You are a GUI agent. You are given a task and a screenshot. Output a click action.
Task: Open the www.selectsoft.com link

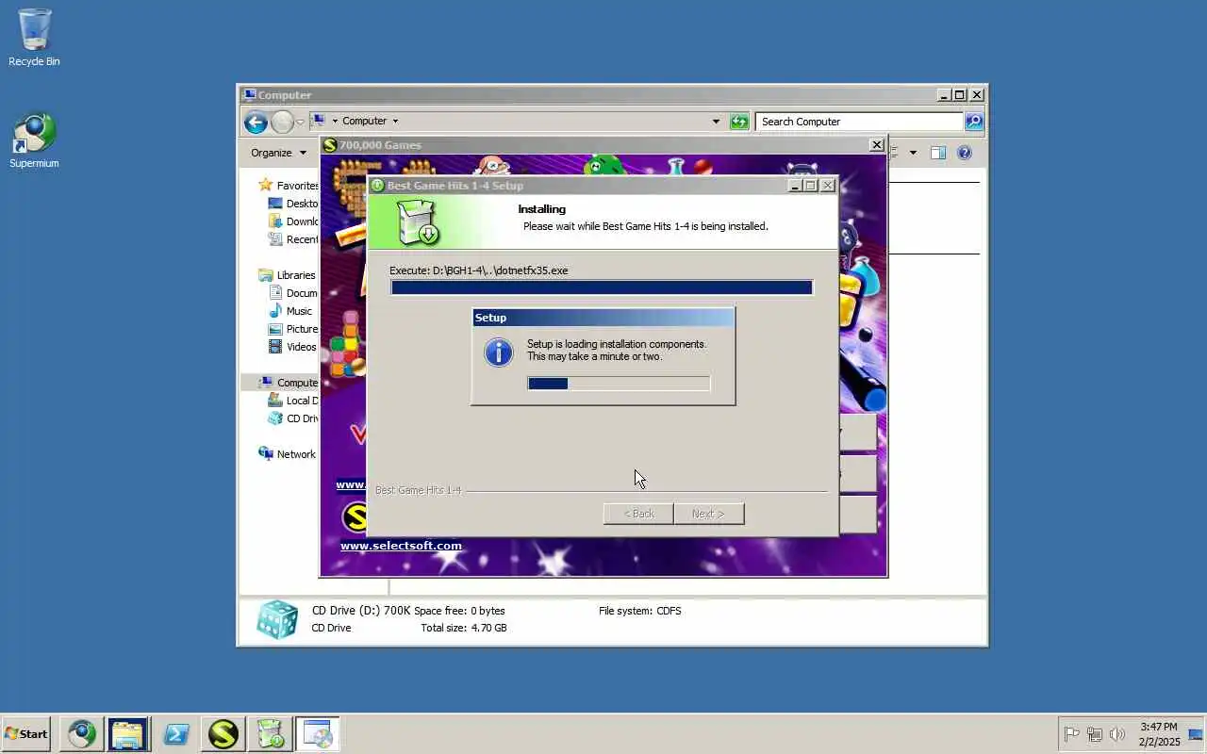(401, 546)
